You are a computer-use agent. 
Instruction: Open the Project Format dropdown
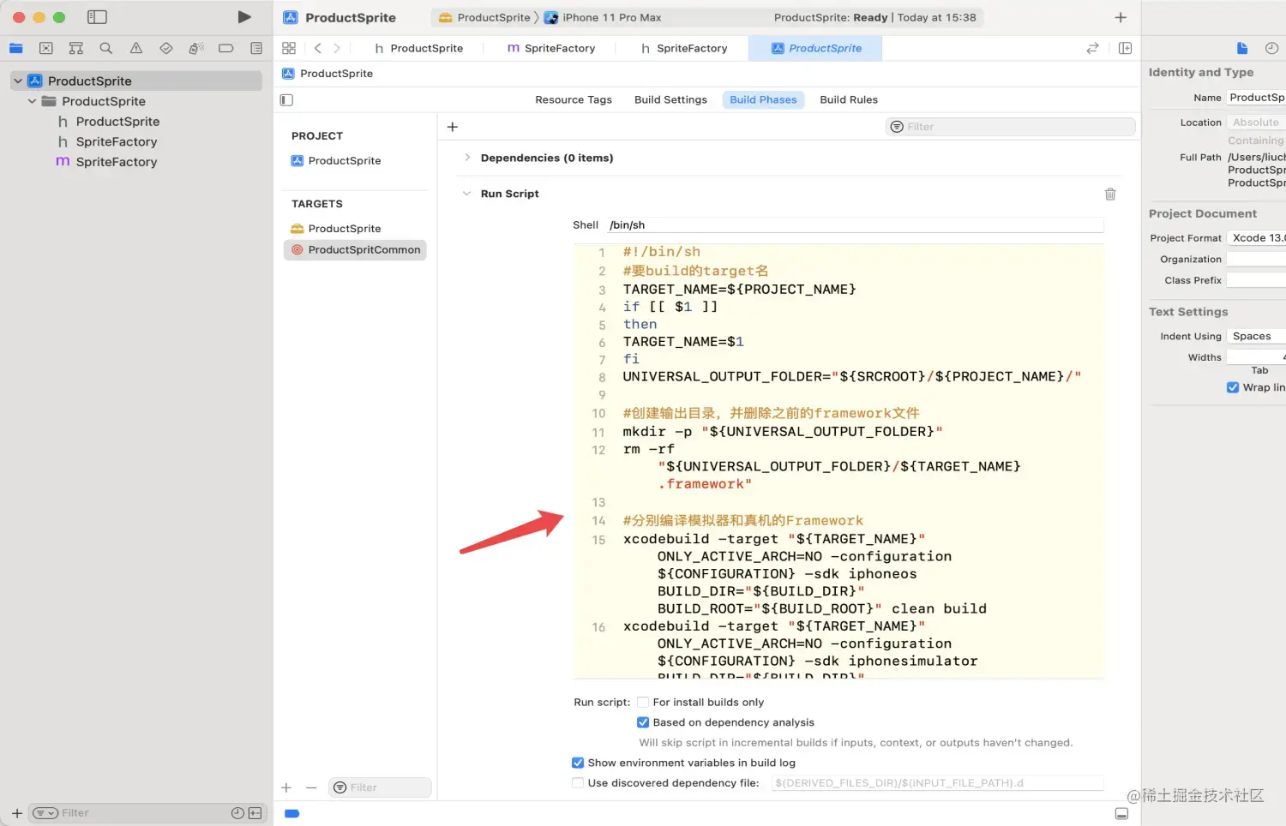1256,237
